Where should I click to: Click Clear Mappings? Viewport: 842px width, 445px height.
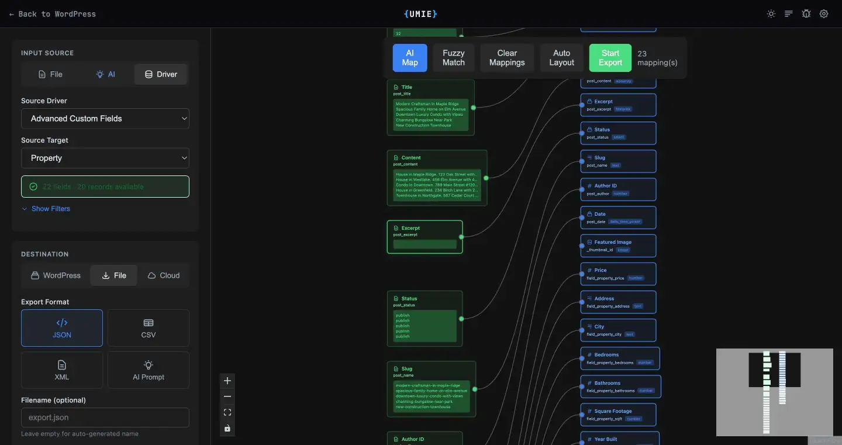point(507,58)
